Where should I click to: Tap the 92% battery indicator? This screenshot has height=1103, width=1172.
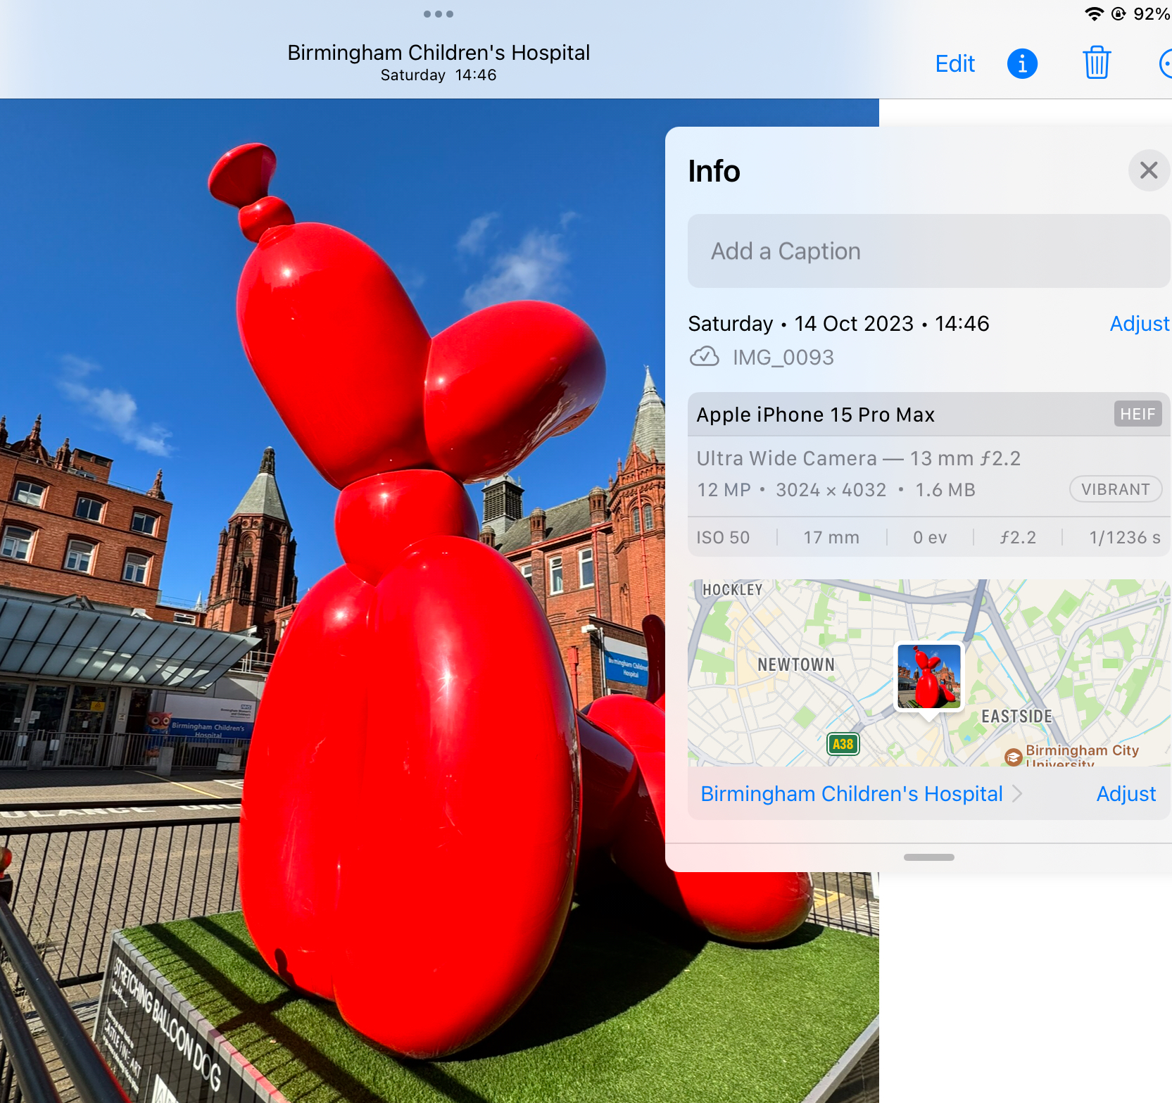pyautogui.click(x=1152, y=14)
